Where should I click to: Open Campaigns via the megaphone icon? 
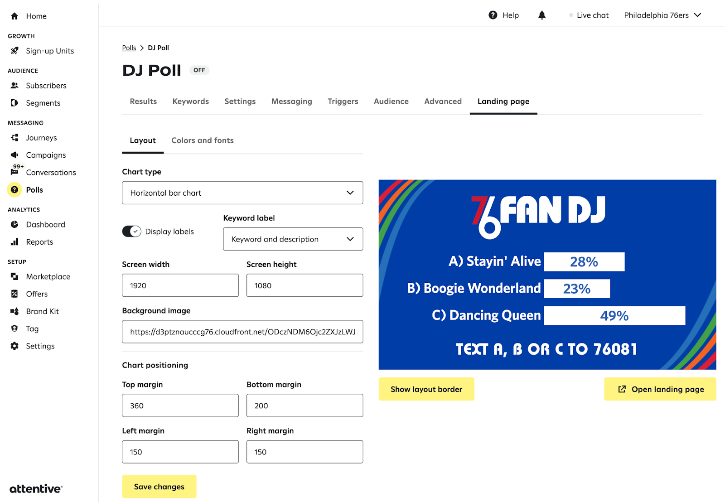click(14, 155)
